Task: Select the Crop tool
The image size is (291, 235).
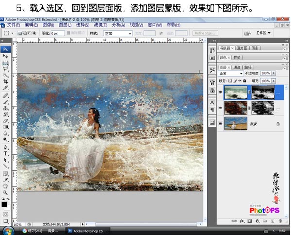Action: [x=5, y=81]
